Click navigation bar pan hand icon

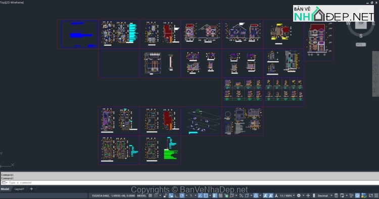(375, 67)
